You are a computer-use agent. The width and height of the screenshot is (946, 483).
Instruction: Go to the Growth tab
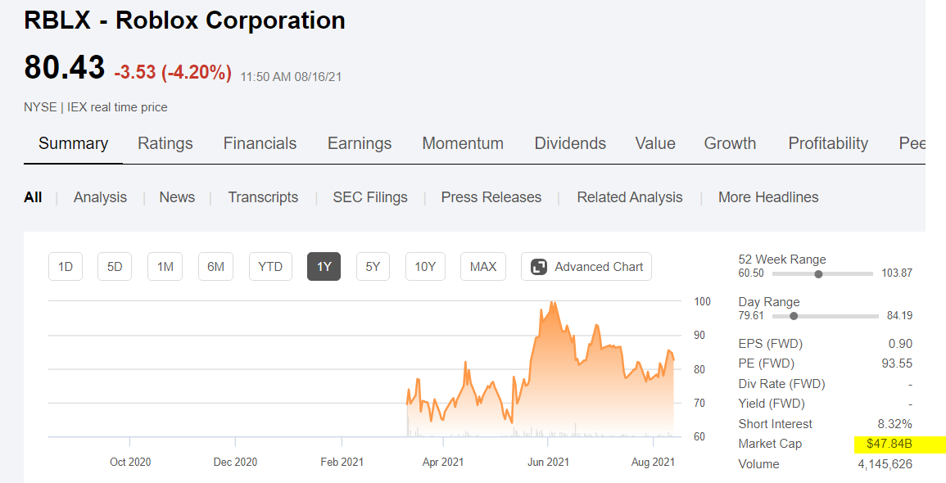(730, 143)
